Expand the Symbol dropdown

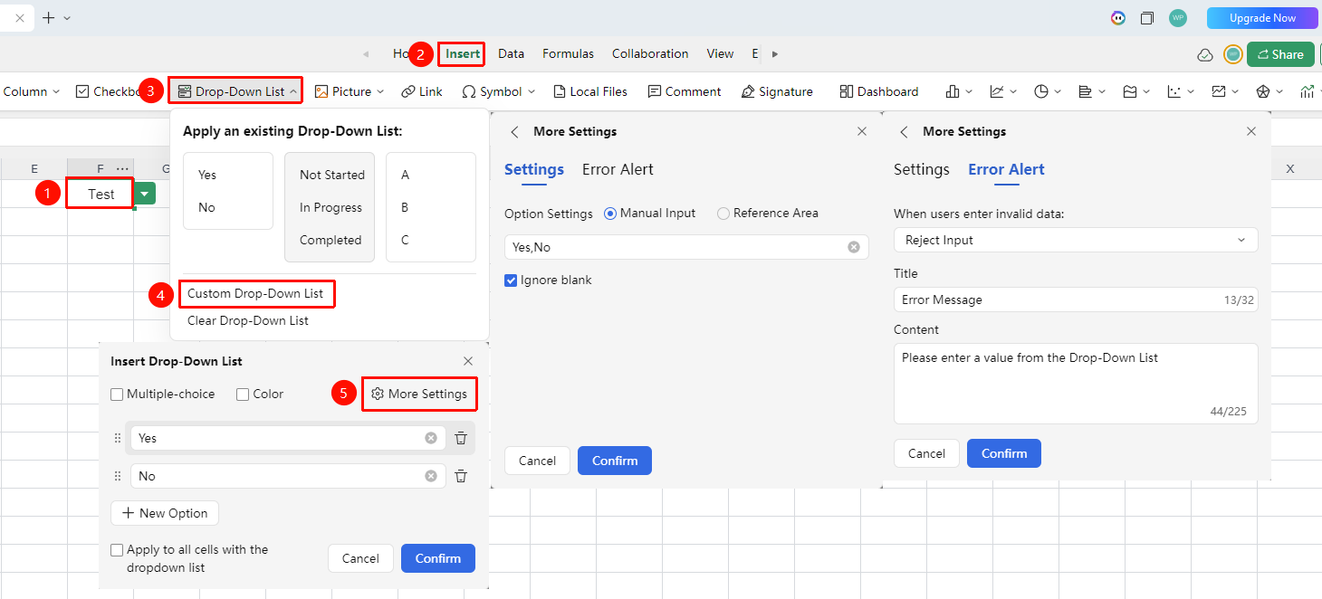pyautogui.click(x=530, y=91)
